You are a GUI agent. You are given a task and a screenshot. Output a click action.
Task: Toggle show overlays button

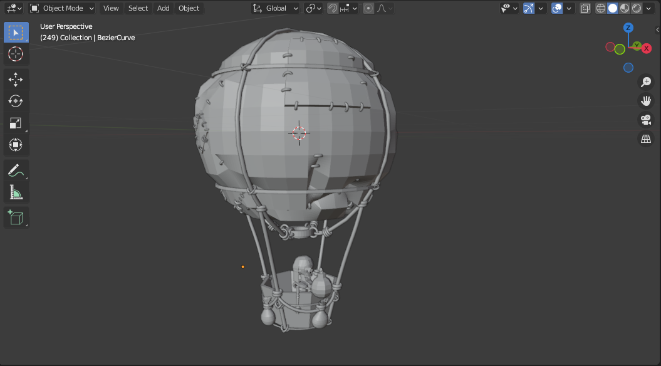pyautogui.click(x=557, y=8)
